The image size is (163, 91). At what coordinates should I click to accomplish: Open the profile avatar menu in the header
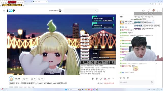(153, 11)
